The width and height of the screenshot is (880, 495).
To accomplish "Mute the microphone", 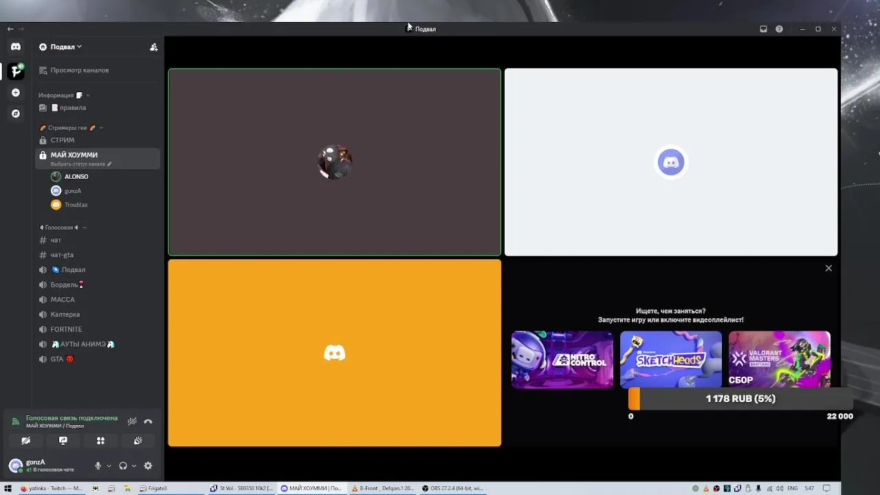I will (x=98, y=465).
